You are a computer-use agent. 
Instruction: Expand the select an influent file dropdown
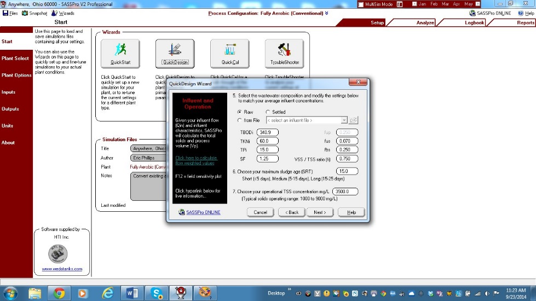tap(344, 120)
